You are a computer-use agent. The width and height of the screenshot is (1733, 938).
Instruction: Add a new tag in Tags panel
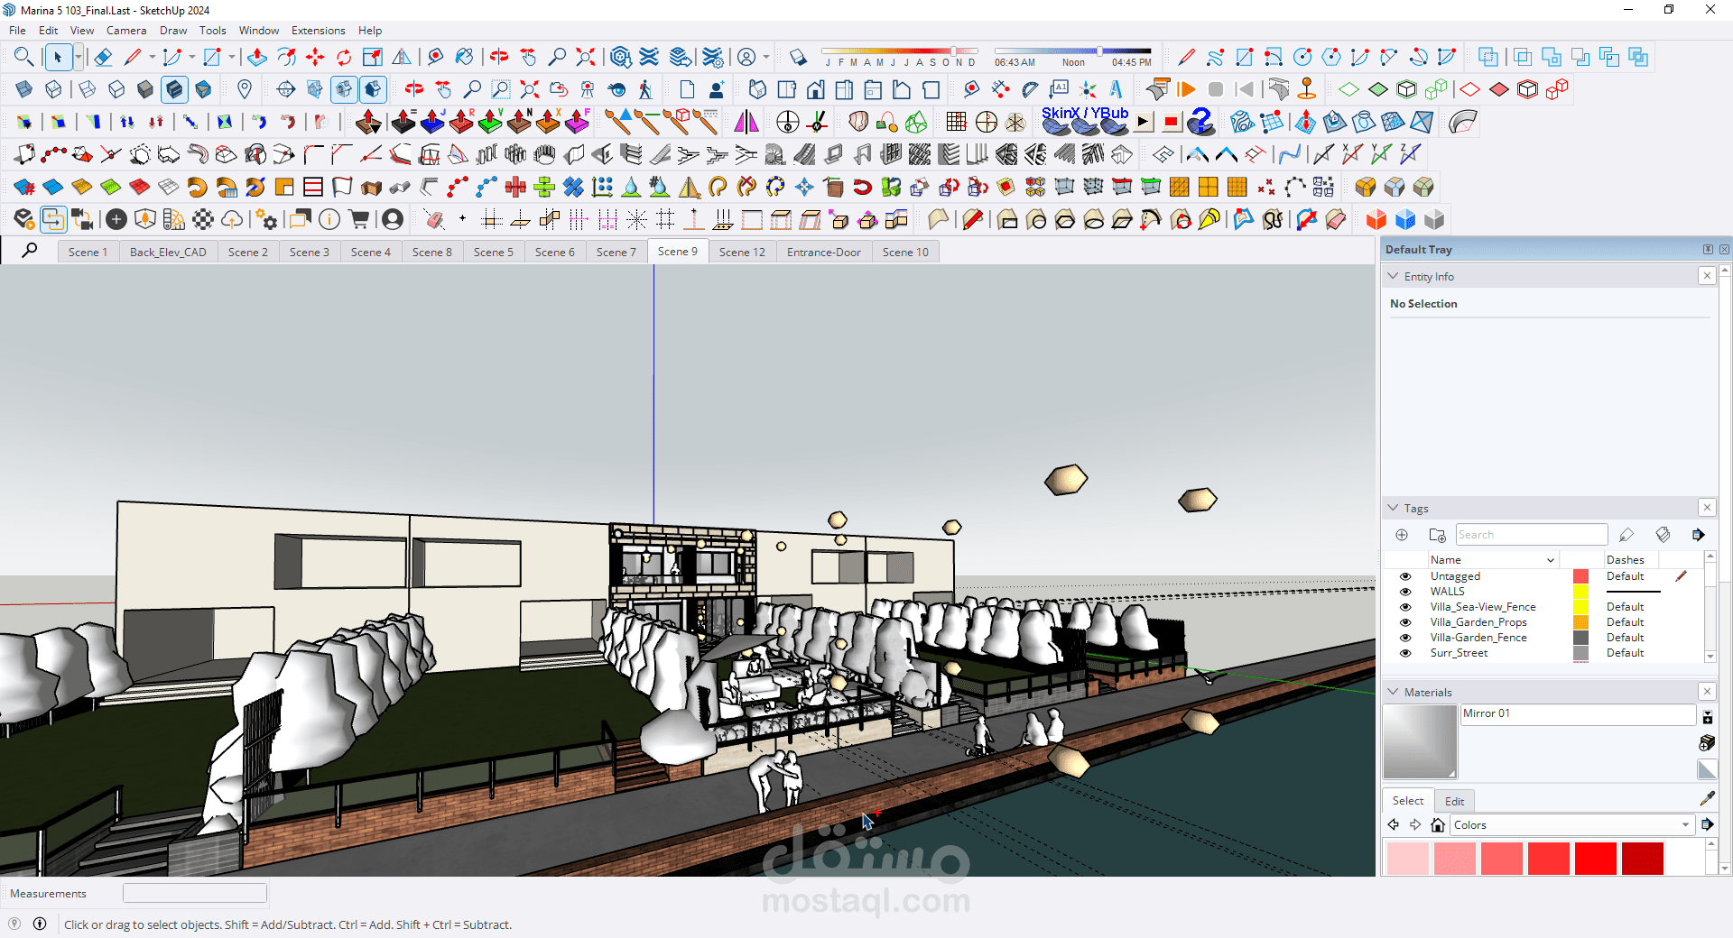[x=1402, y=535]
